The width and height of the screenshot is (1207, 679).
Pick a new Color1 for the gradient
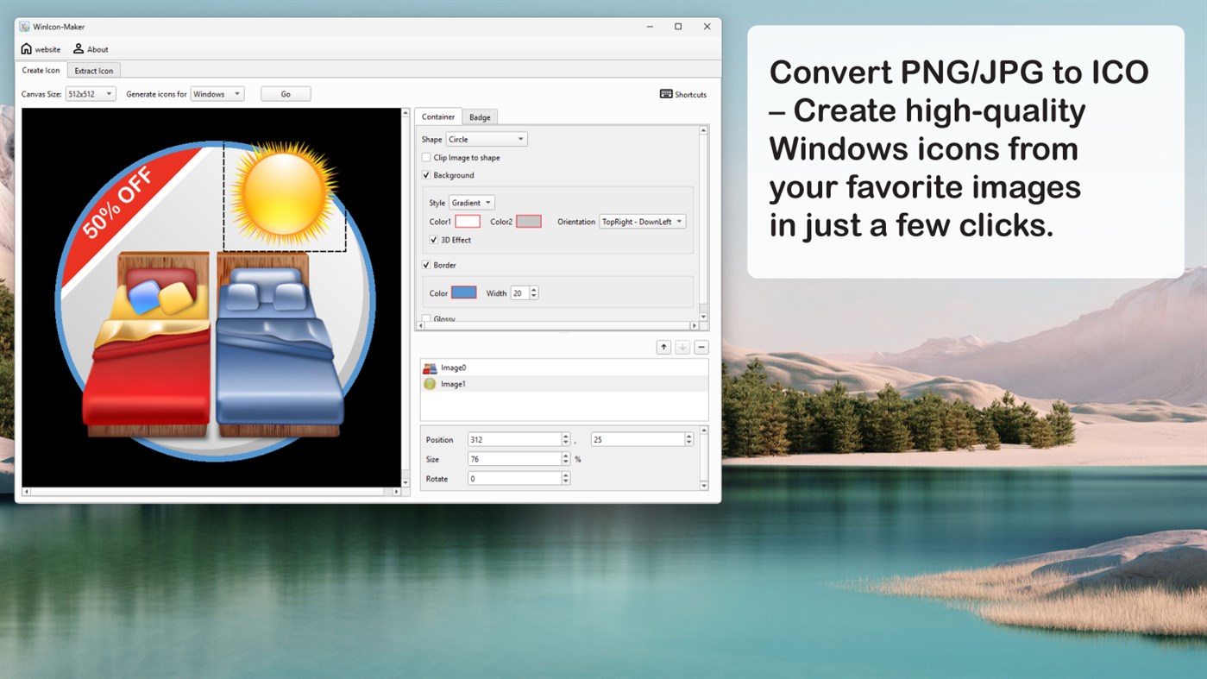pyautogui.click(x=467, y=221)
